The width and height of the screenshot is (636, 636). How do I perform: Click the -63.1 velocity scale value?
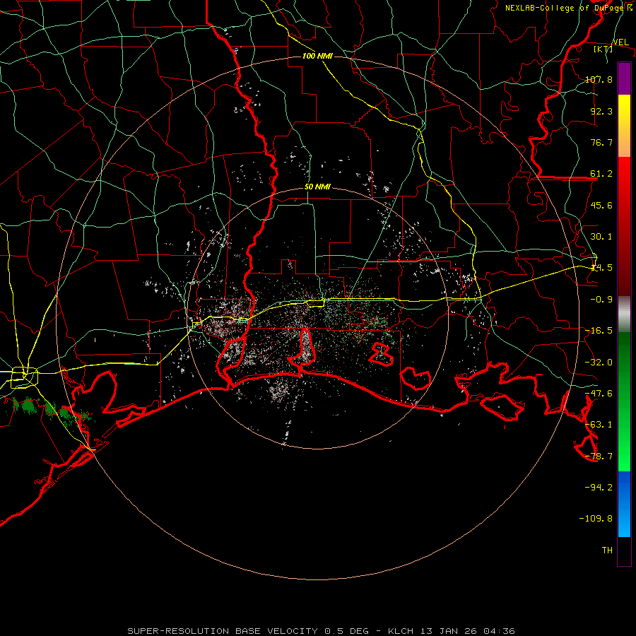(599, 425)
